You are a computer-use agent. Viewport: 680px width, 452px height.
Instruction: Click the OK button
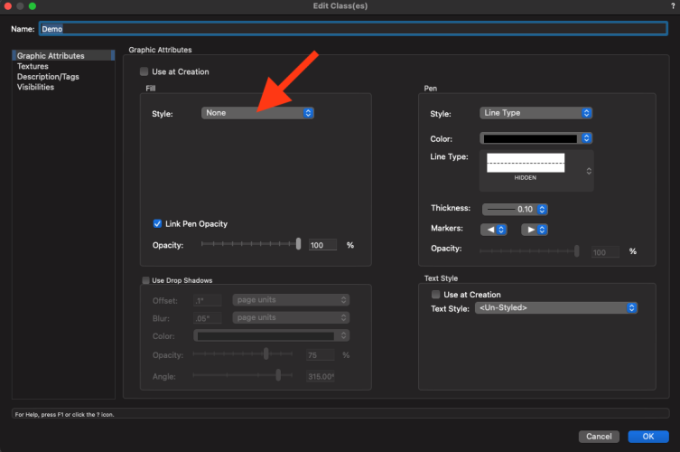point(647,436)
